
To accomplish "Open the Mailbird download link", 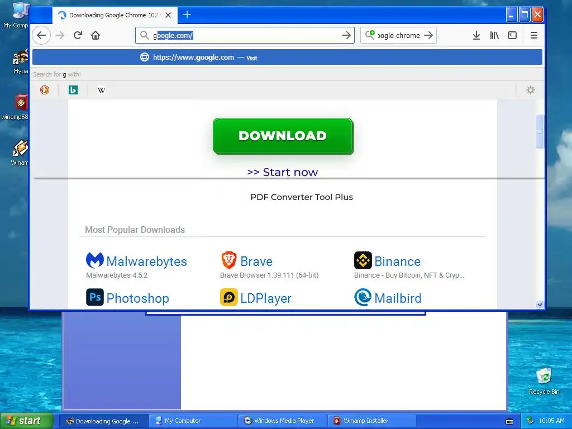I will point(398,298).
